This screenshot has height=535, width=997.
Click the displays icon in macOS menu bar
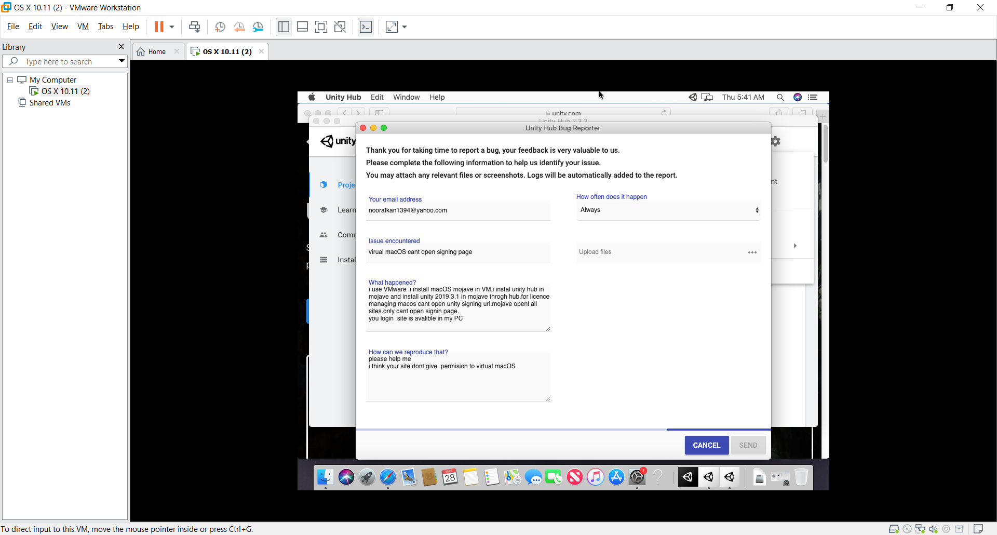(707, 97)
